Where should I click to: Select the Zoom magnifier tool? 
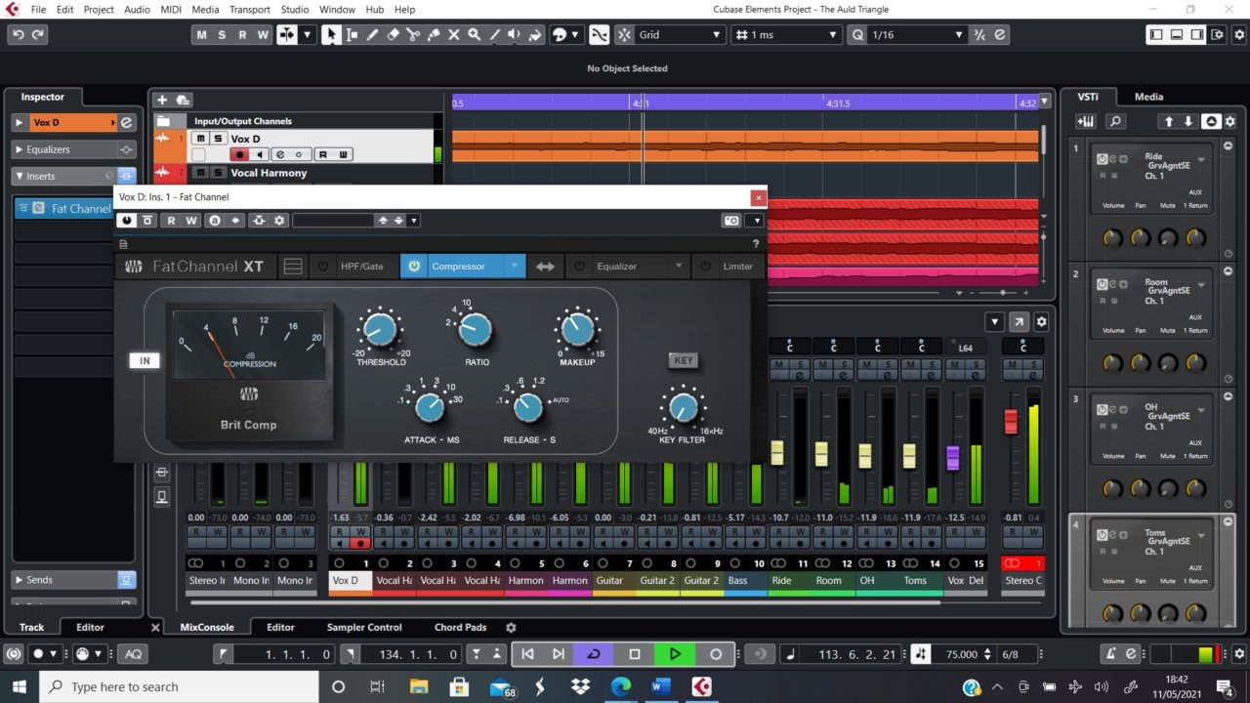click(475, 34)
